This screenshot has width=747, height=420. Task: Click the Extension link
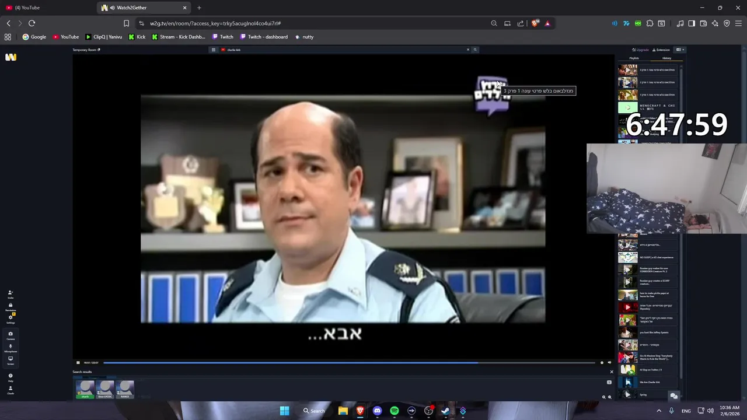pos(661,50)
